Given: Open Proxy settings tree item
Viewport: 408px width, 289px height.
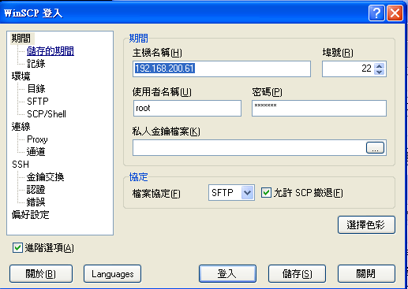Looking at the screenshot, I should click(37, 139).
